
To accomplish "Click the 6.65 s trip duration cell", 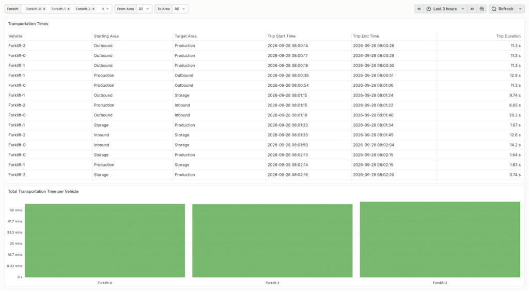I will pyautogui.click(x=515, y=105).
